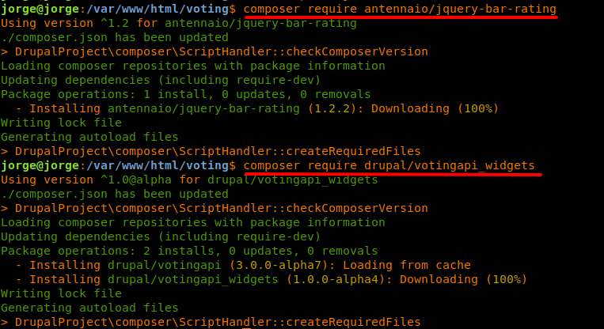
Task: Click the second ScriptHandler::checkComposerVersion line
Action: pos(215,208)
